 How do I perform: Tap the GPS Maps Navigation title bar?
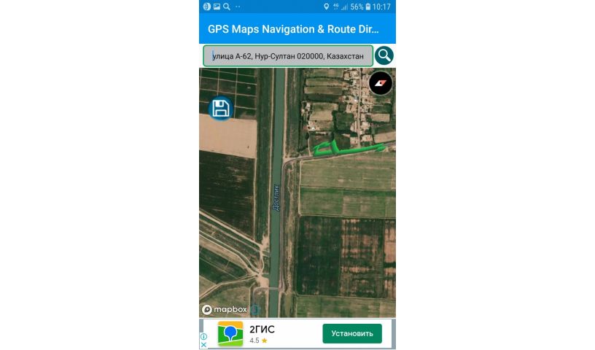(293, 30)
